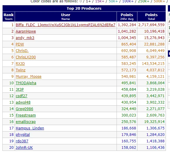Image resolution: width=170 pixels, height=157 pixels.
Task: Click total points value 4,159,121
Action: tap(155, 77)
